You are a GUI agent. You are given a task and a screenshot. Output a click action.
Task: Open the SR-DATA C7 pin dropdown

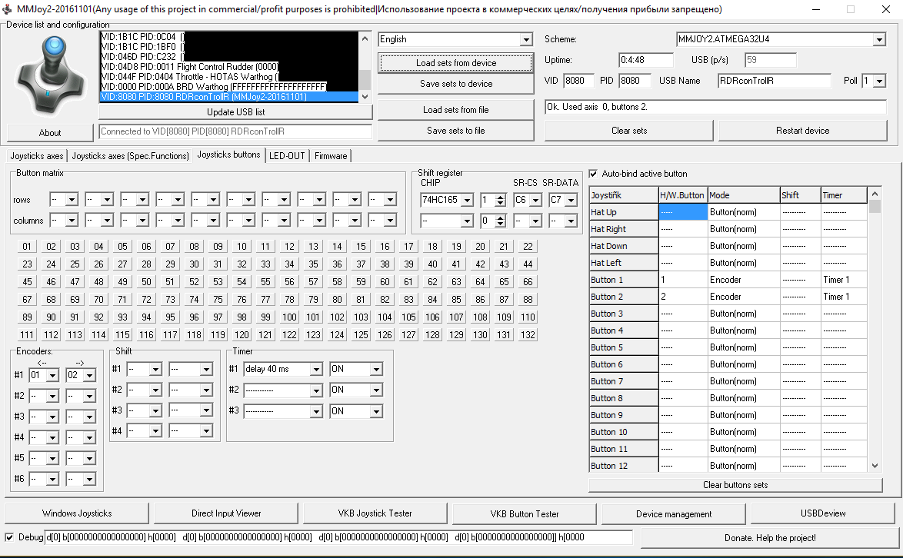click(x=571, y=200)
